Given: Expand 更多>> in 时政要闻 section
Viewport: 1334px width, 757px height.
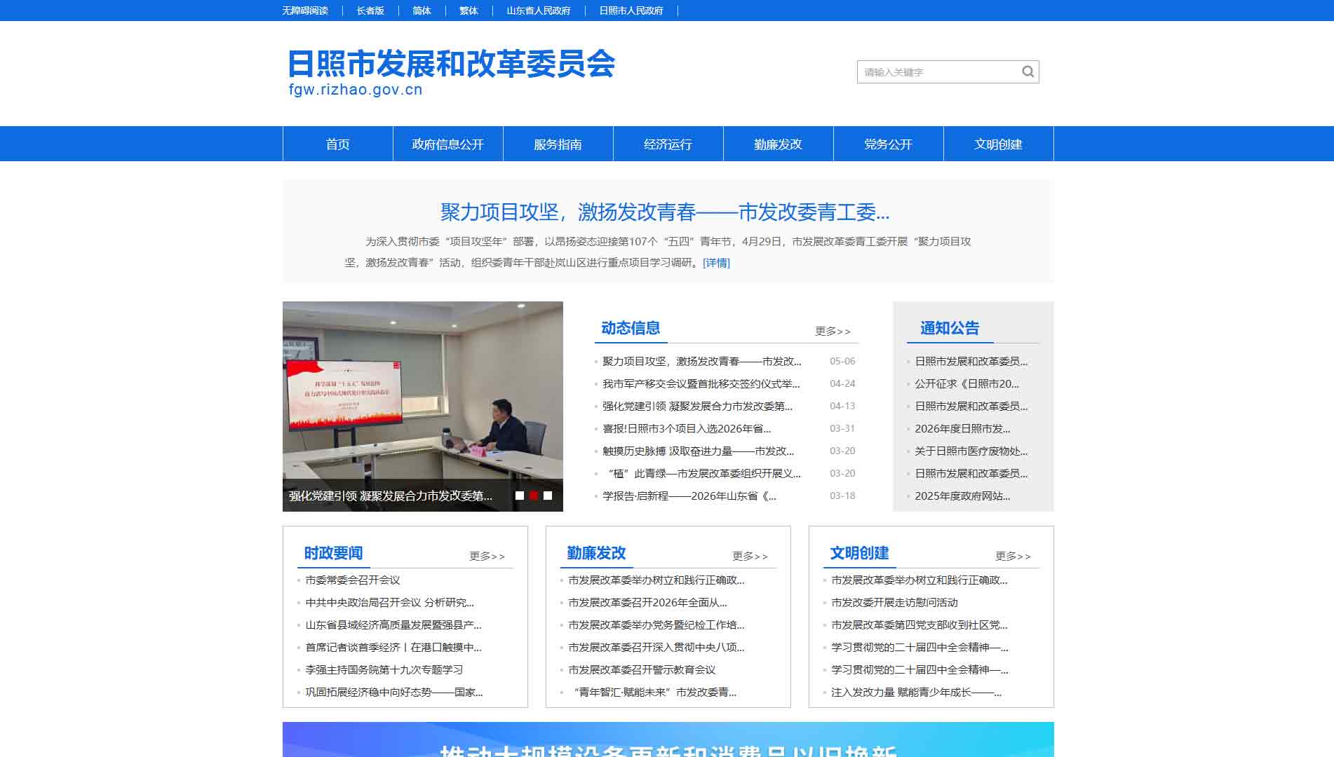Looking at the screenshot, I should point(487,556).
